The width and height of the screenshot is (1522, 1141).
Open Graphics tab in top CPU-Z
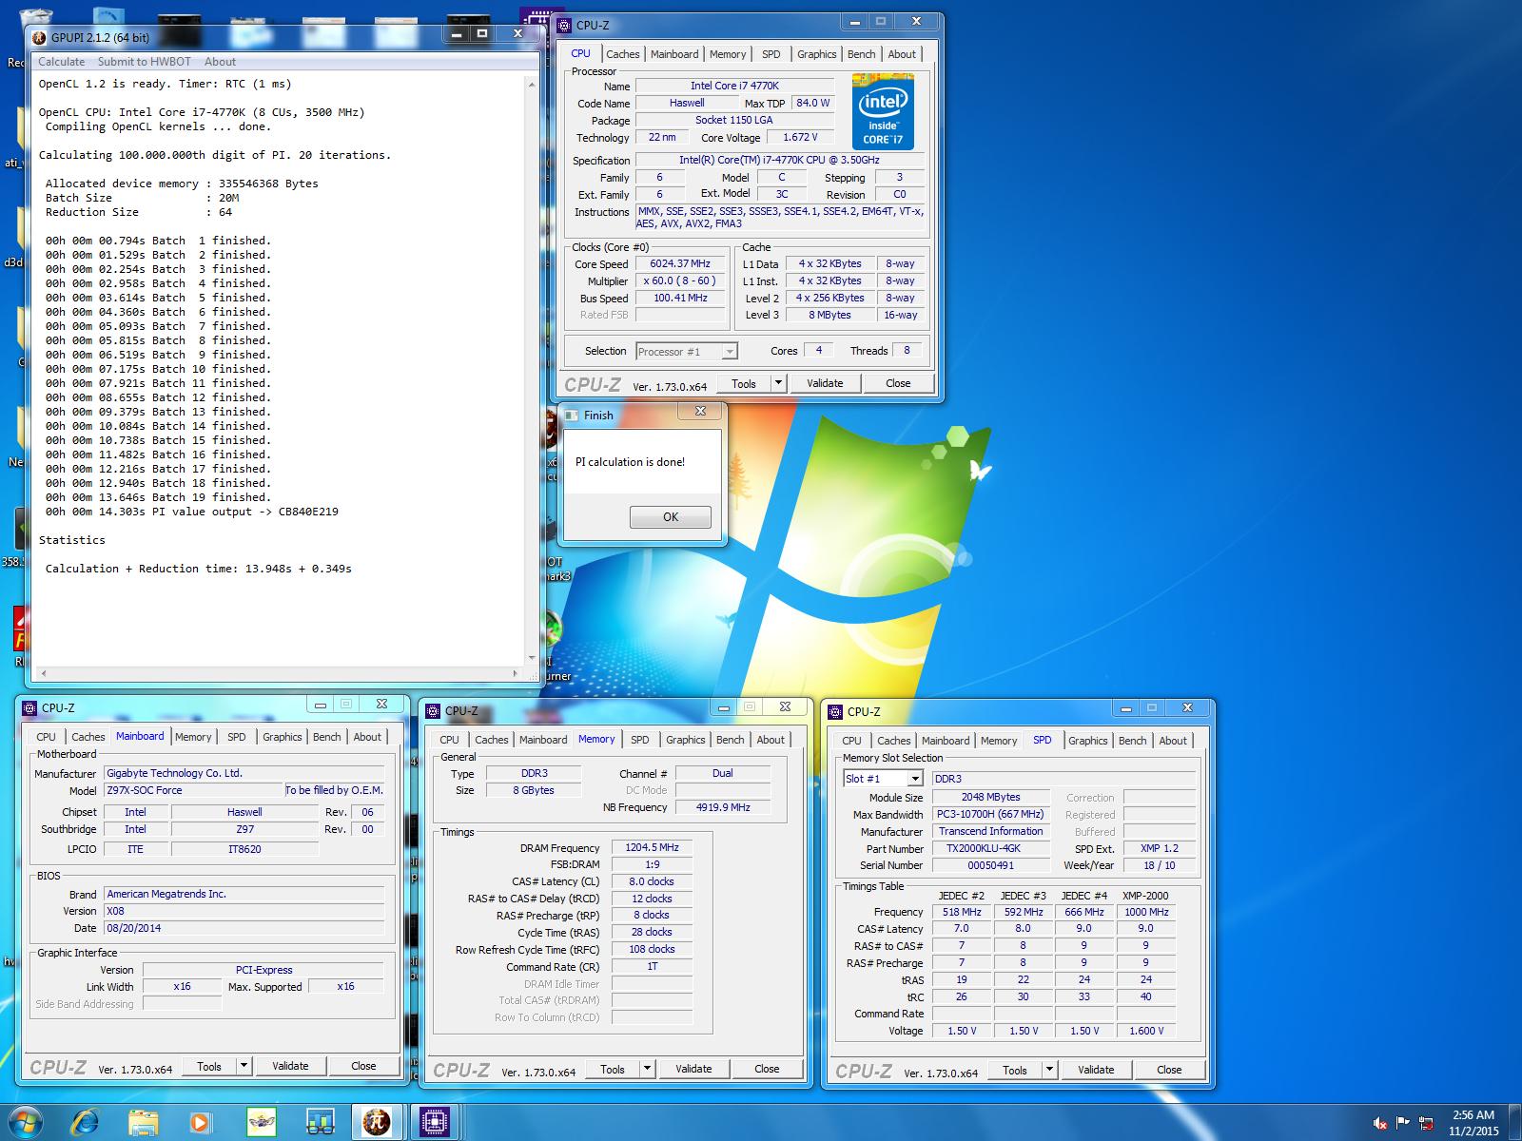tap(816, 54)
